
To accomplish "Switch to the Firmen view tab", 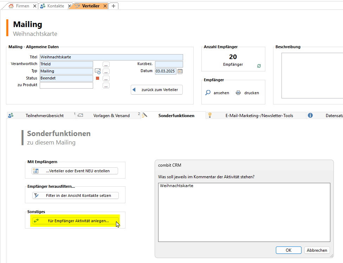I will tap(22, 6).
